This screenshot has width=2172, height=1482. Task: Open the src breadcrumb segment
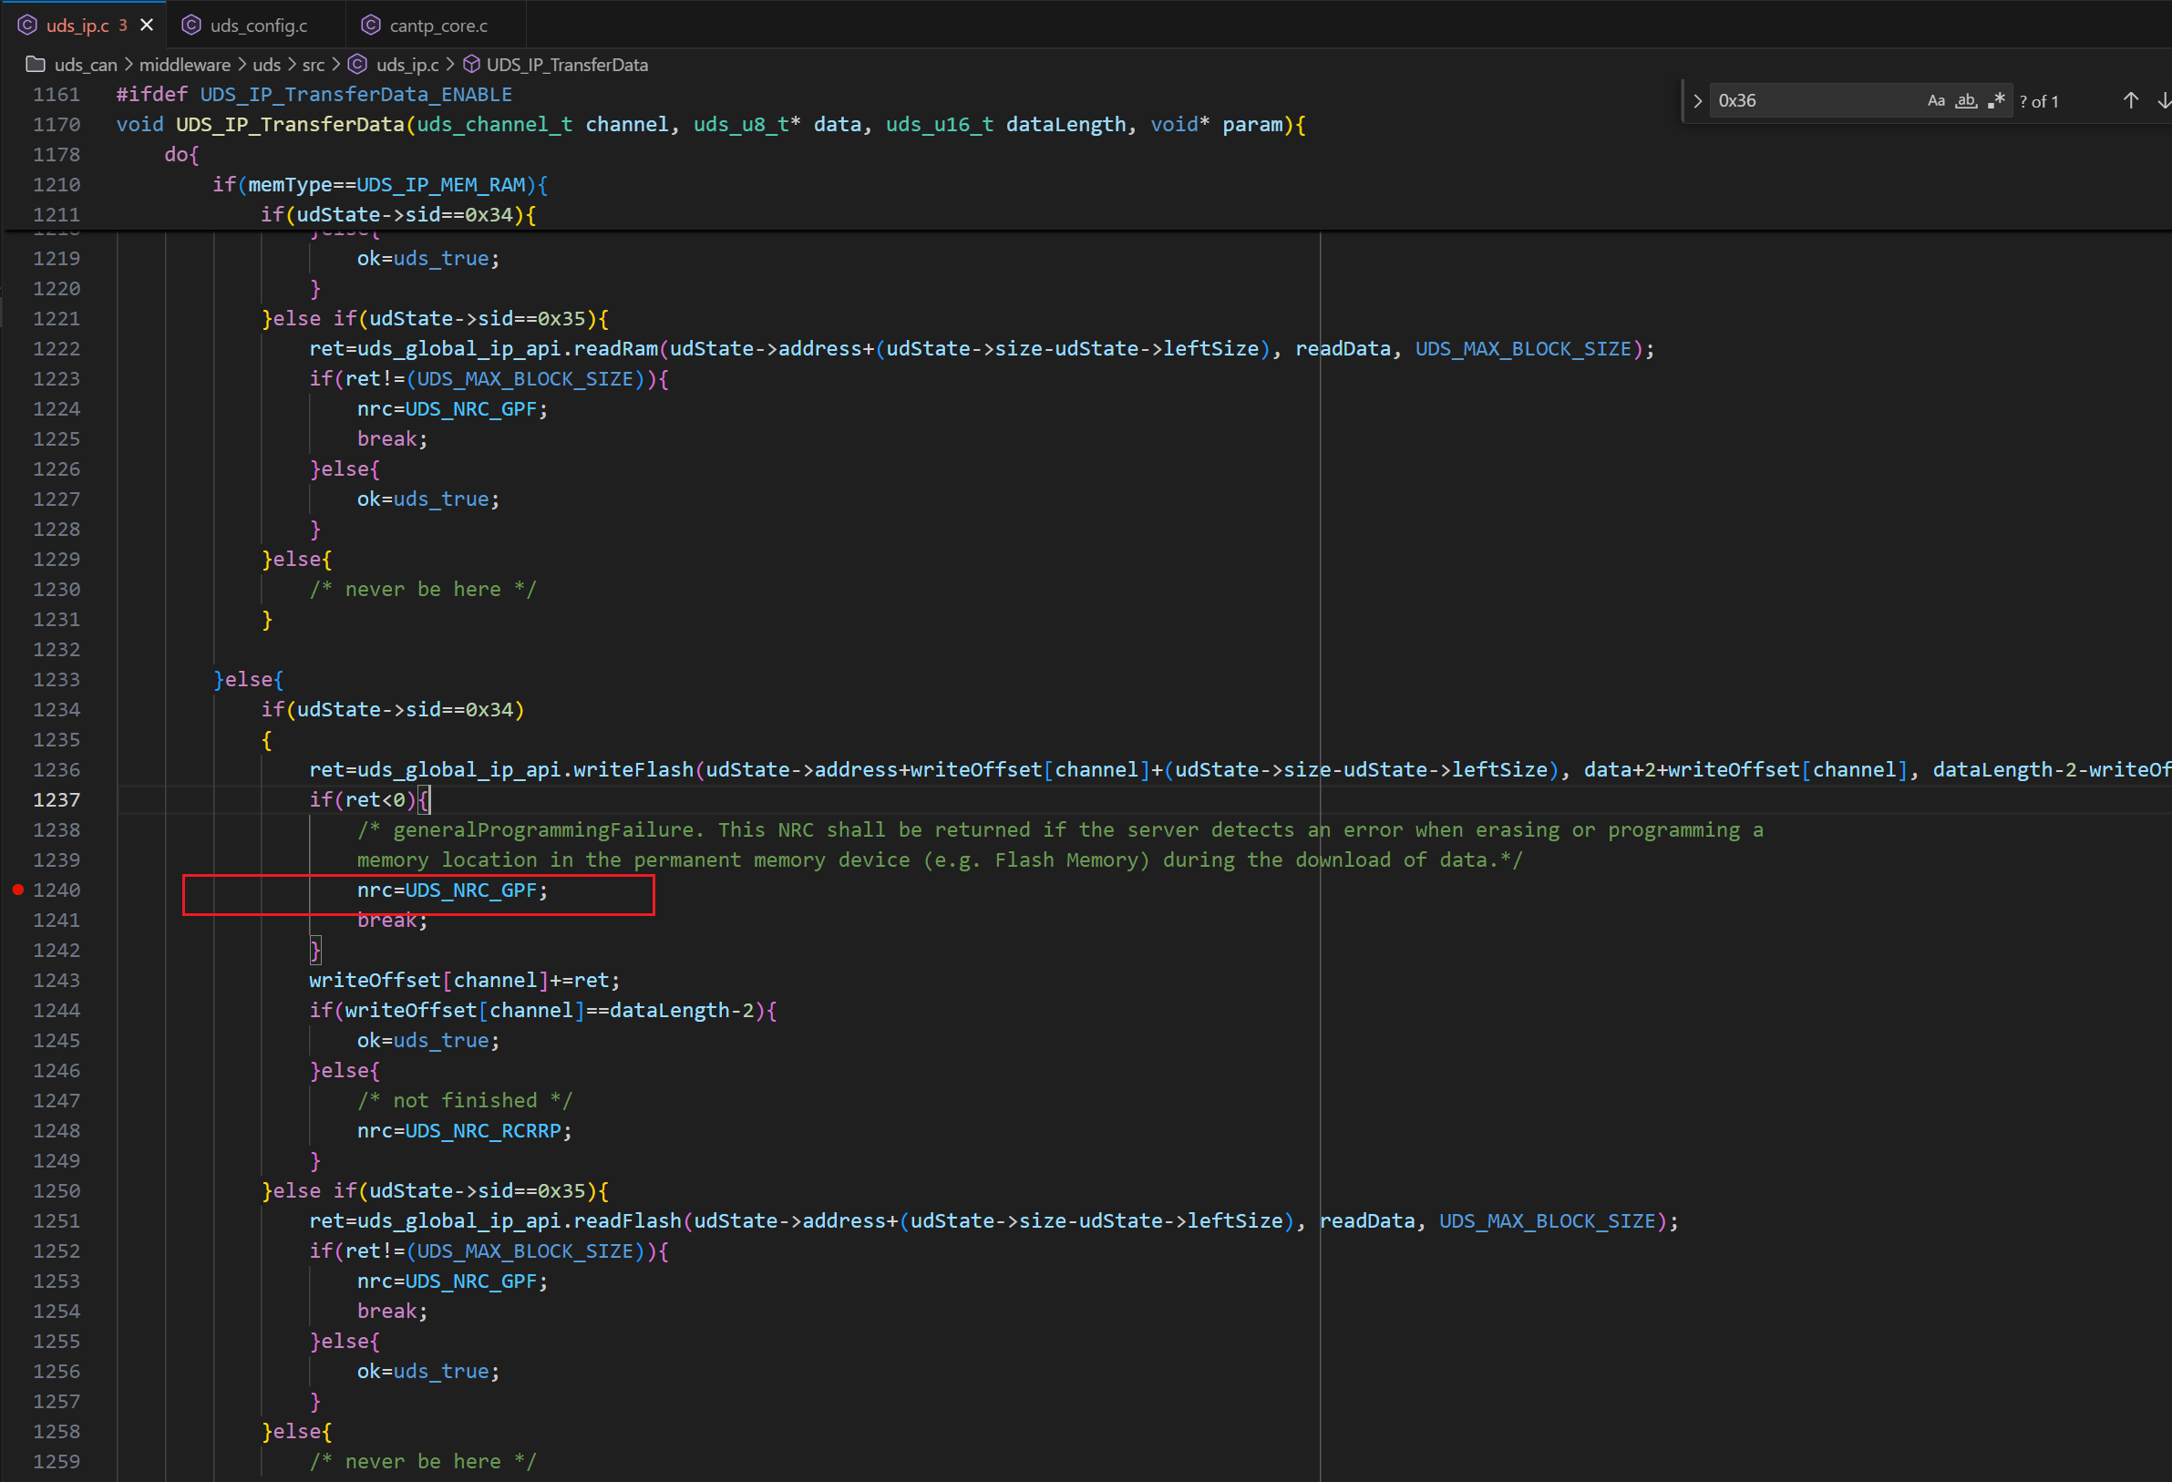coord(314,65)
